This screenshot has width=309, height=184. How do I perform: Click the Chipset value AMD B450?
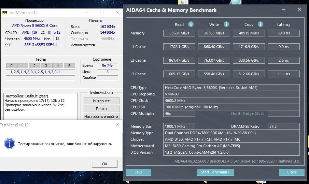[x=231, y=139]
